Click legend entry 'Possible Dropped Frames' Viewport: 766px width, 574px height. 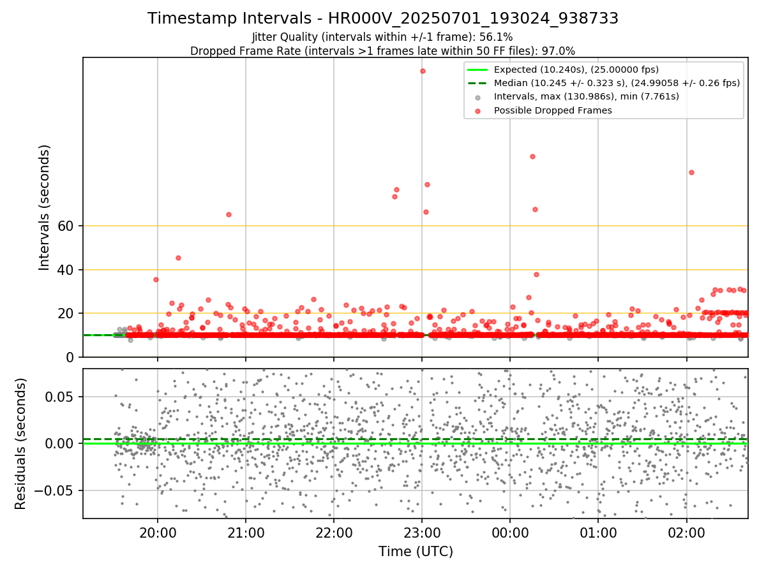point(553,110)
